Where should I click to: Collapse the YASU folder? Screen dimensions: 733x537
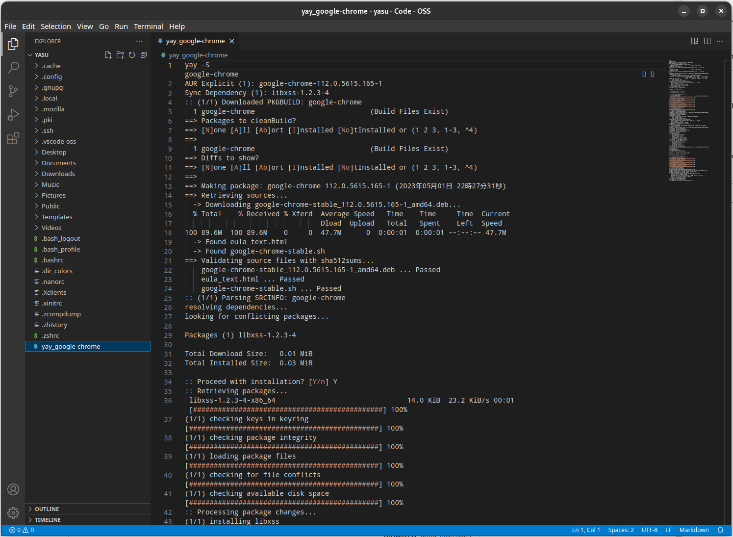click(x=30, y=54)
